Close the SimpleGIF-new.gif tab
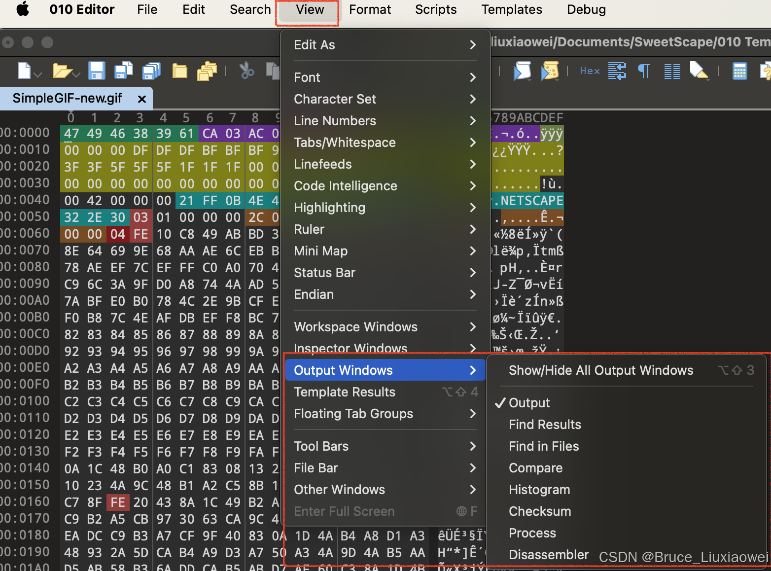The image size is (771, 571). coord(142,99)
